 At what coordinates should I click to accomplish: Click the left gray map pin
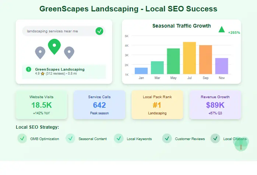[40, 52]
